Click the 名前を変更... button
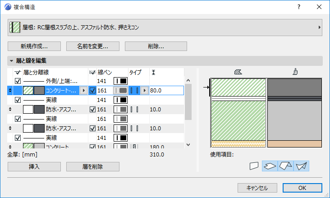The width and height of the screenshot is (330, 198). pos(92,46)
